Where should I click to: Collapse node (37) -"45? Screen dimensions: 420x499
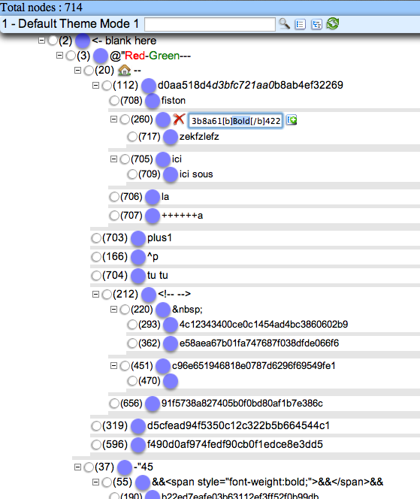[77, 467]
